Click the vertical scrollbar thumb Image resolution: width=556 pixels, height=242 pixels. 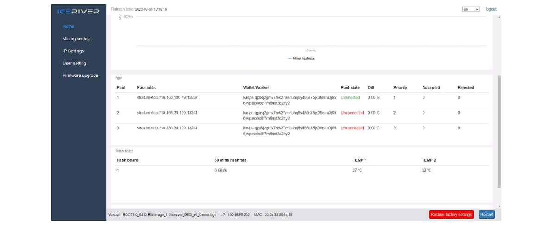pyautogui.click(x=499, y=132)
